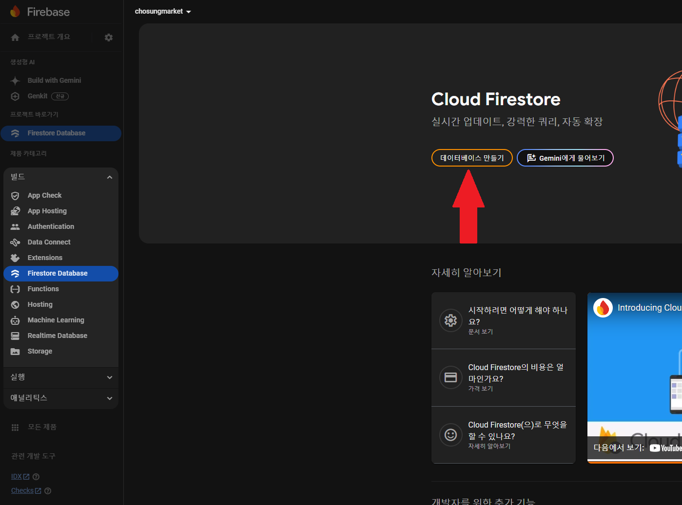The height and width of the screenshot is (505, 682).
Task: Click Gemini에게 물어보기 button
Action: (x=565, y=158)
